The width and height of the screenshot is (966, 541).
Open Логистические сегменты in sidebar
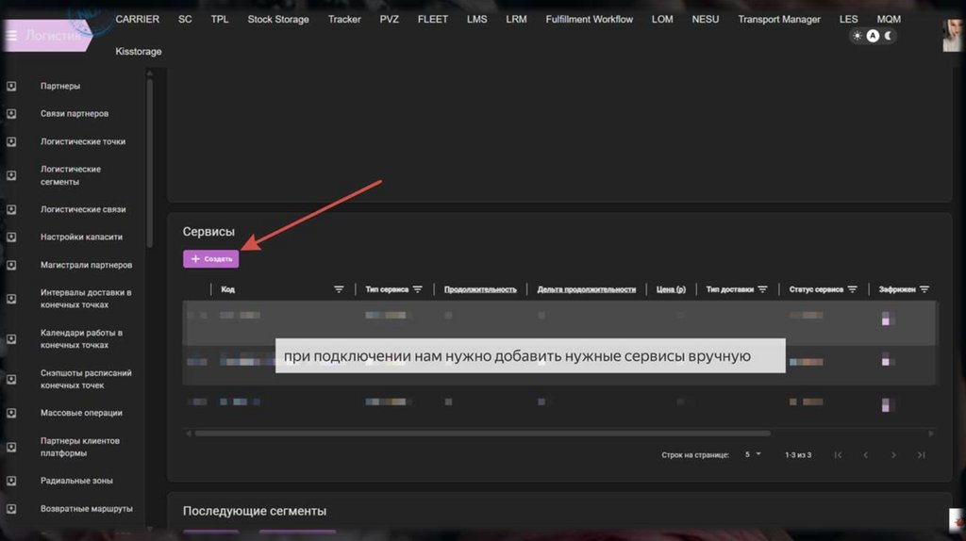click(71, 175)
